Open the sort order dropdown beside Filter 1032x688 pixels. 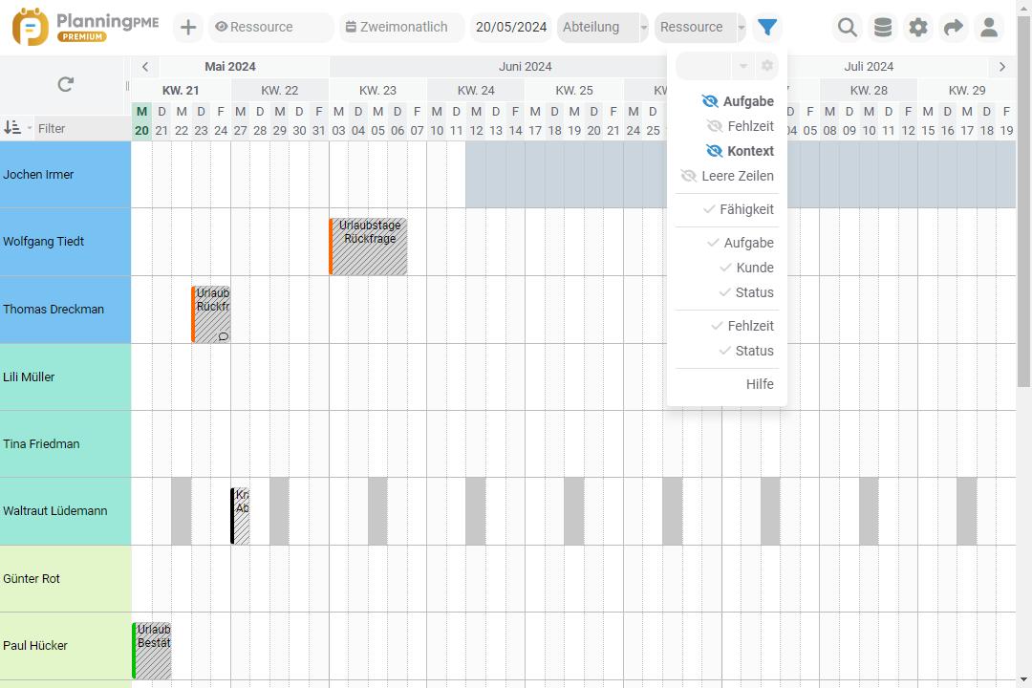click(17, 128)
